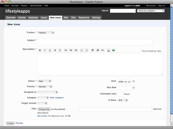Open the Repository tab
The image size is (173, 129).
pos(84,18)
